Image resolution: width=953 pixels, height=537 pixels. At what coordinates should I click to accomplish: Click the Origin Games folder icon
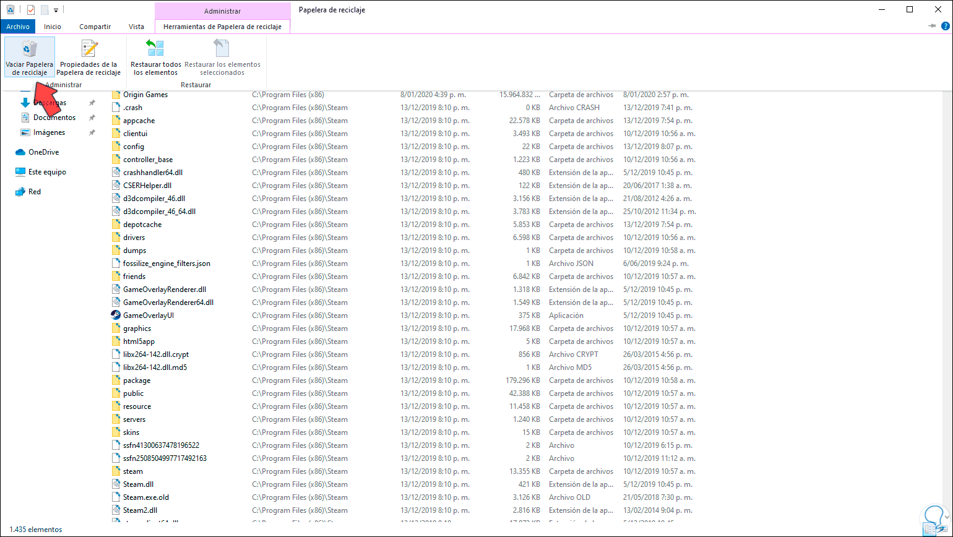[x=116, y=95]
